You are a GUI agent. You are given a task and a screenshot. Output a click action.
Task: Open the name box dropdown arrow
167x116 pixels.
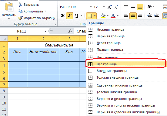pyautogui.click(x=45, y=31)
